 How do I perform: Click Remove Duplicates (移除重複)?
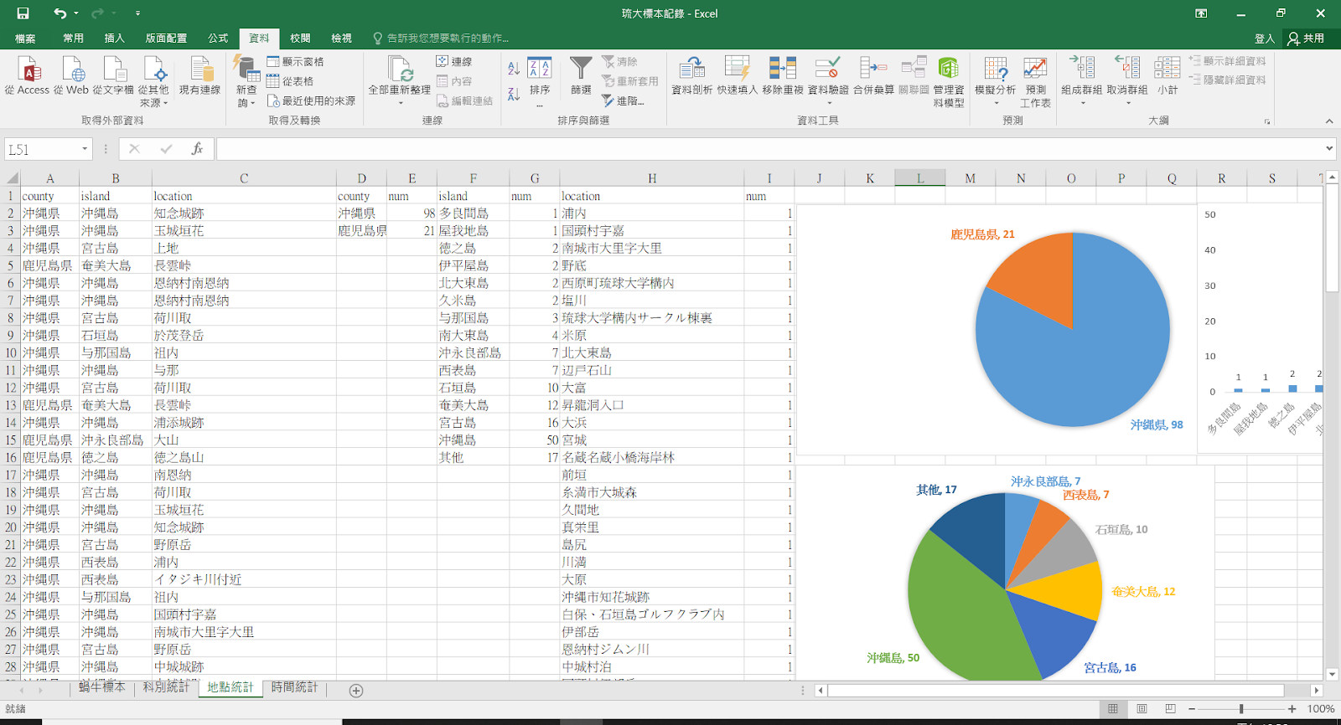(x=783, y=76)
